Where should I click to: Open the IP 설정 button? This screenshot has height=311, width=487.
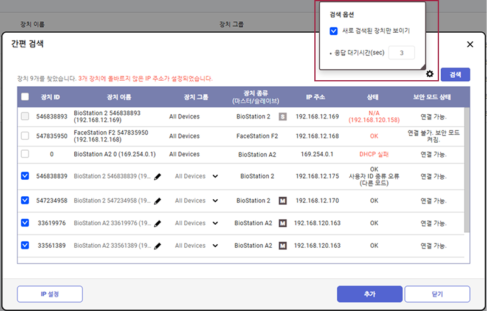coord(50,294)
